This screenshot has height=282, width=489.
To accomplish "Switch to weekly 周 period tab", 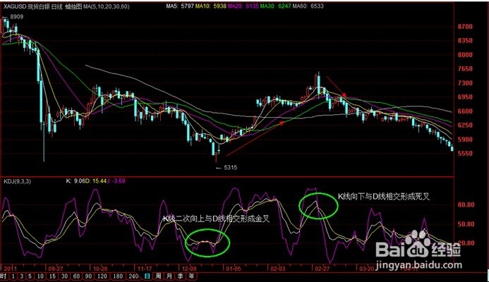I will coord(159,276).
